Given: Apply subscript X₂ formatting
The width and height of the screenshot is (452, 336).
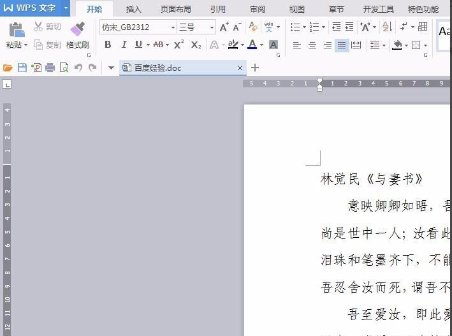Looking at the screenshot, I should coord(196,45).
